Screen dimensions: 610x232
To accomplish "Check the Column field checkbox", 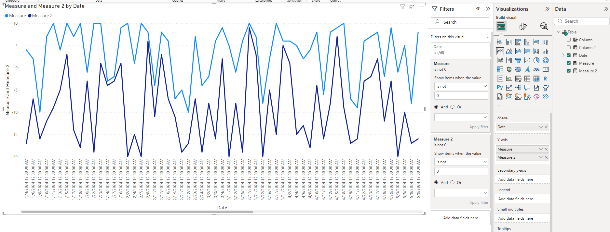I will pyautogui.click(x=569, y=40).
